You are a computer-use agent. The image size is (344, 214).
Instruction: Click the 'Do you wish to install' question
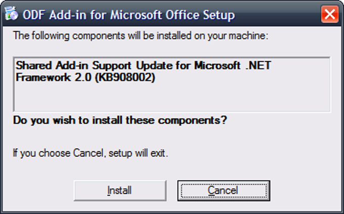click(x=120, y=120)
